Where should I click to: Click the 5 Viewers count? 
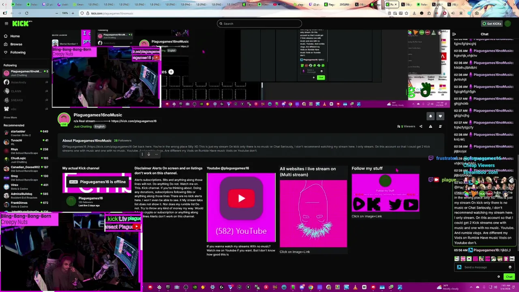point(406,127)
